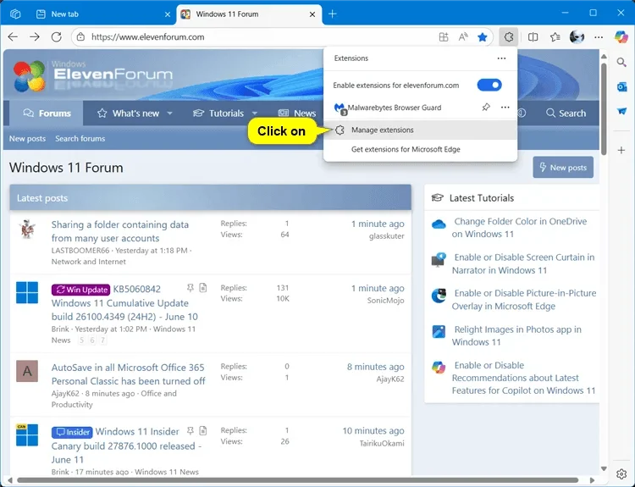Open sidebar settings gear icon
This screenshot has height=487, width=635.
(x=621, y=473)
